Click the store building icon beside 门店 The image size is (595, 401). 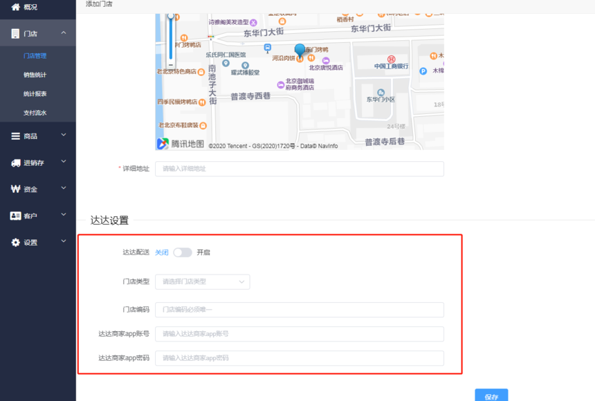coord(15,33)
